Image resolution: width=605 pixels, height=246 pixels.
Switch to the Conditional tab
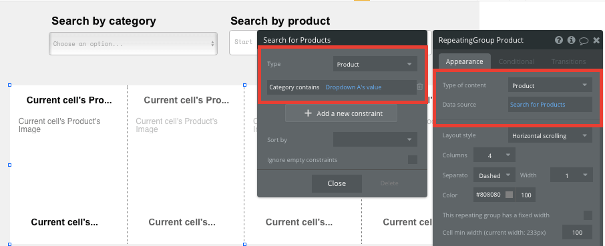tap(516, 61)
